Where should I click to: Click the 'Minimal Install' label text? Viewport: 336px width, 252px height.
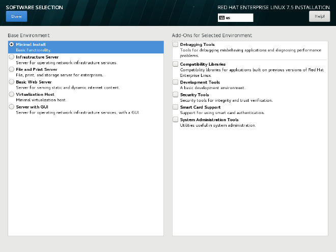(31, 44)
